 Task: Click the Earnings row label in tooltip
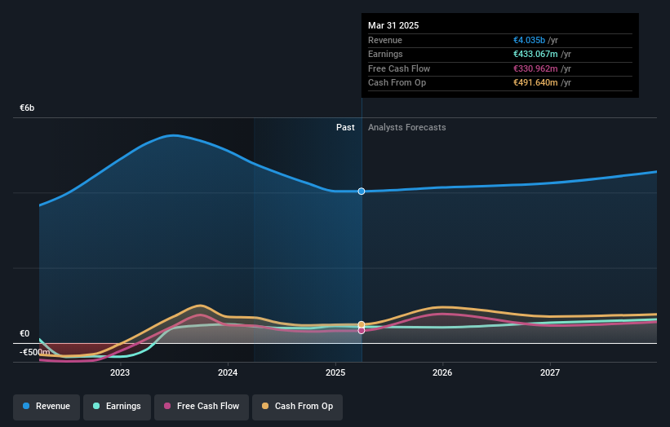385,54
